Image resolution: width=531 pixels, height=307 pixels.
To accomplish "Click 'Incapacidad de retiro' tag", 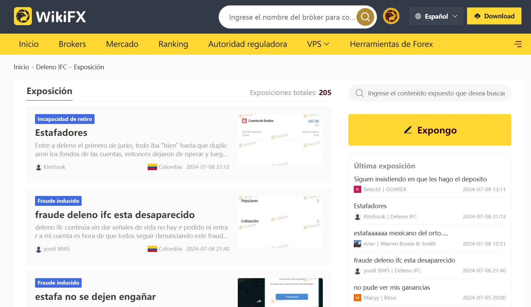I will tap(65, 119).
